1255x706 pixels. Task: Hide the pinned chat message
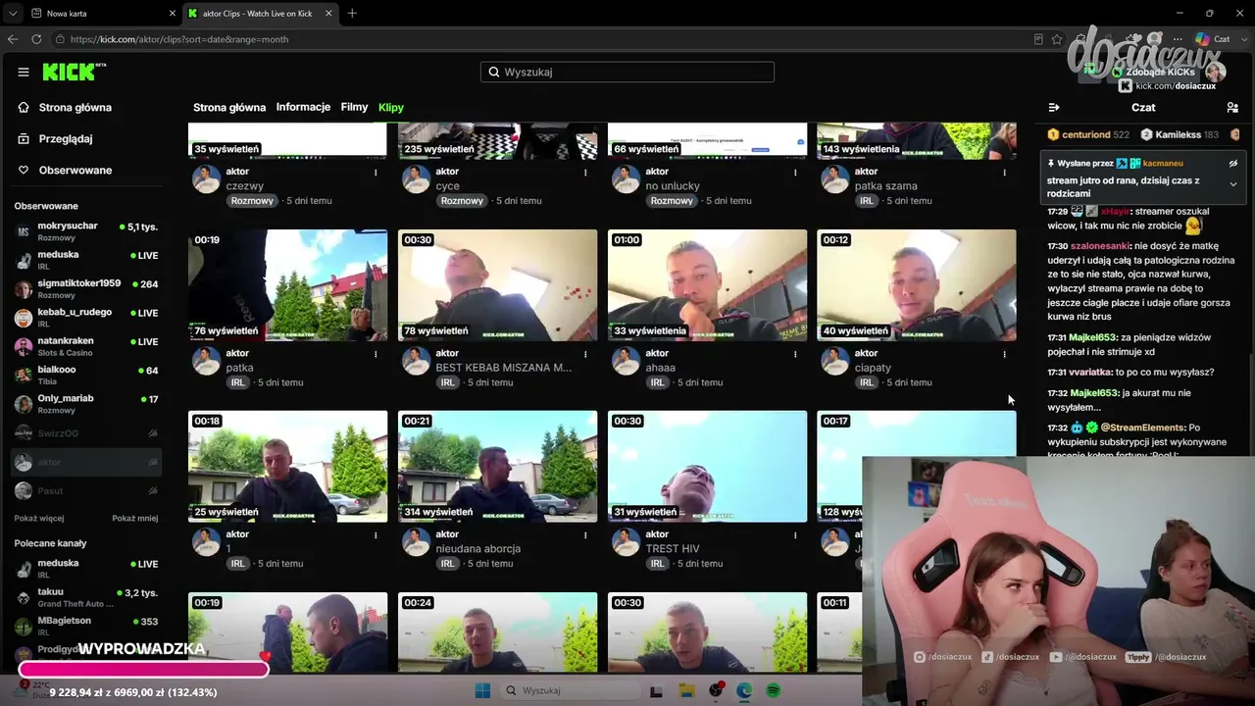[1233, 164]
